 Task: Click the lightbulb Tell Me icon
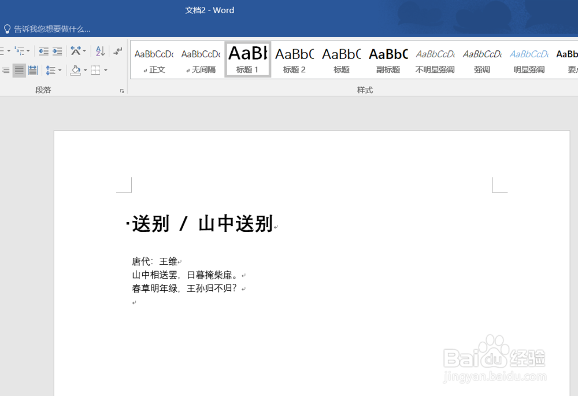coord(7,28)
